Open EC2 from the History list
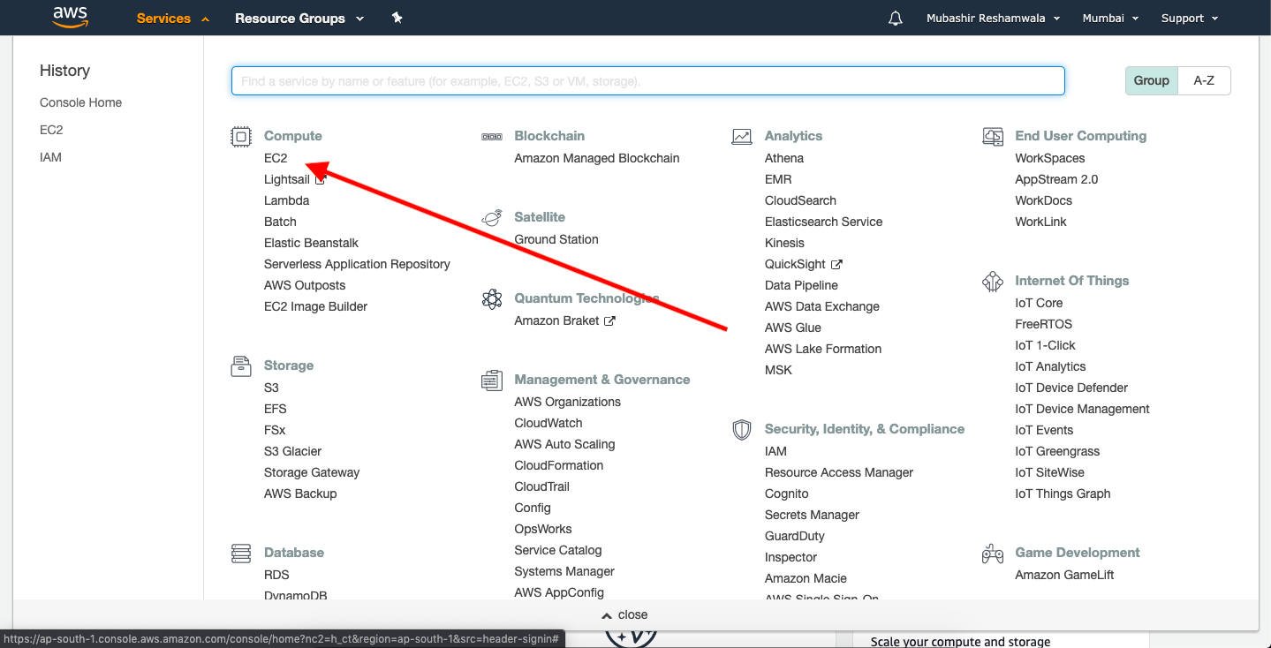 tap(51, 130)
